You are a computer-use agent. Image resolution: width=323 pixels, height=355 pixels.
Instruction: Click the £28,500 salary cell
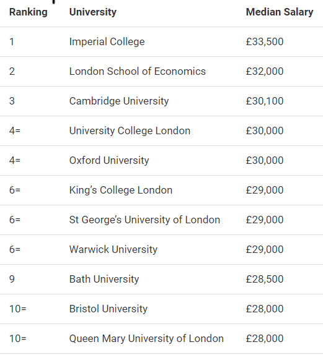point(265,279)
